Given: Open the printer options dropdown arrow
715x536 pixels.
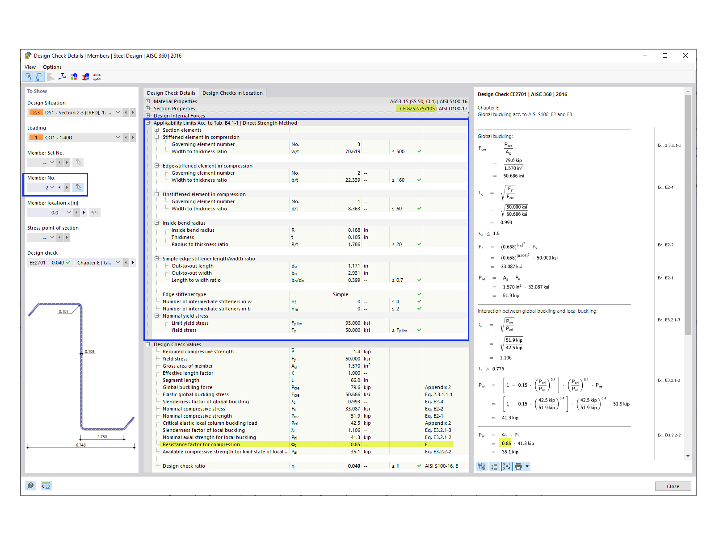Looking at the screenshot, I should [x=527, y=466].
